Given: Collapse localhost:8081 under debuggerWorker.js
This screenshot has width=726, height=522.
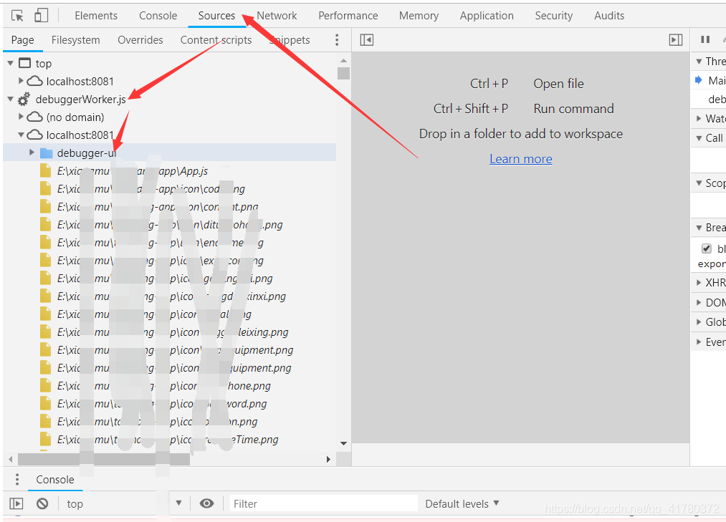Looking at the screenshot, I should (x=21, y=135).
